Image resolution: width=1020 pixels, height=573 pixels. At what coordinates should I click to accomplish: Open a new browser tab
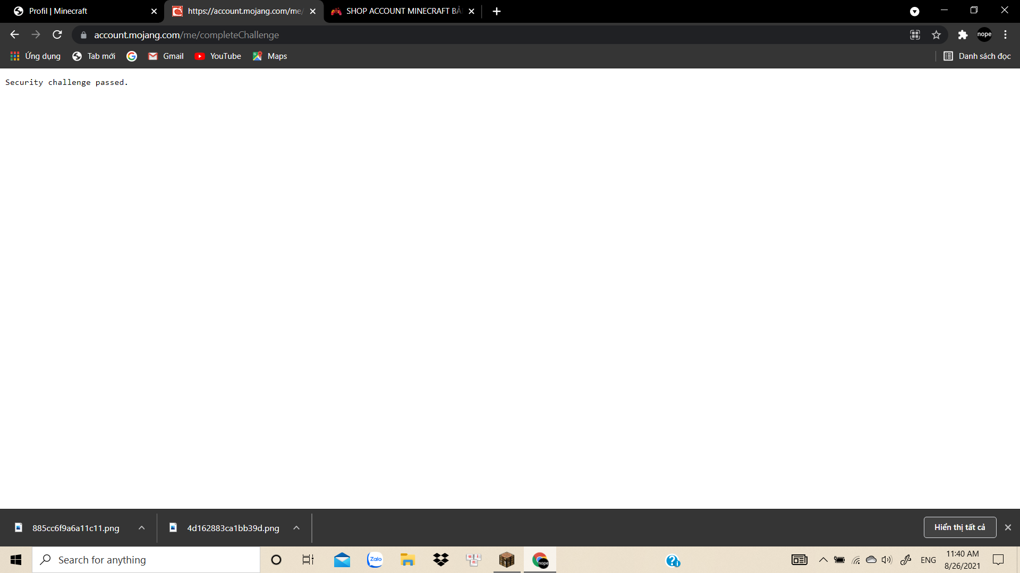(x=496, y=11)
